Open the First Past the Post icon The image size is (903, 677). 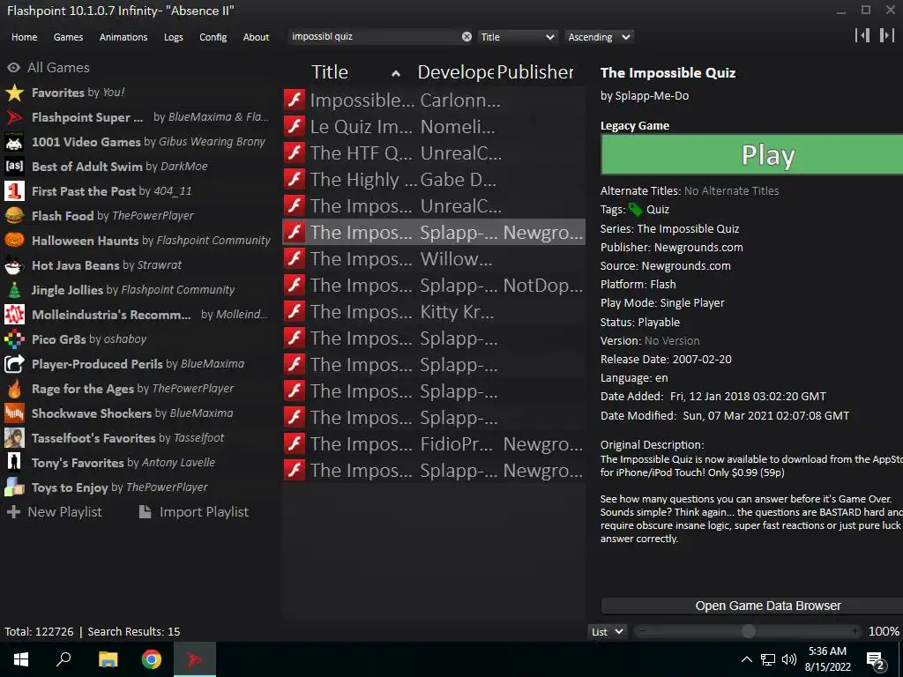[14, 191]
